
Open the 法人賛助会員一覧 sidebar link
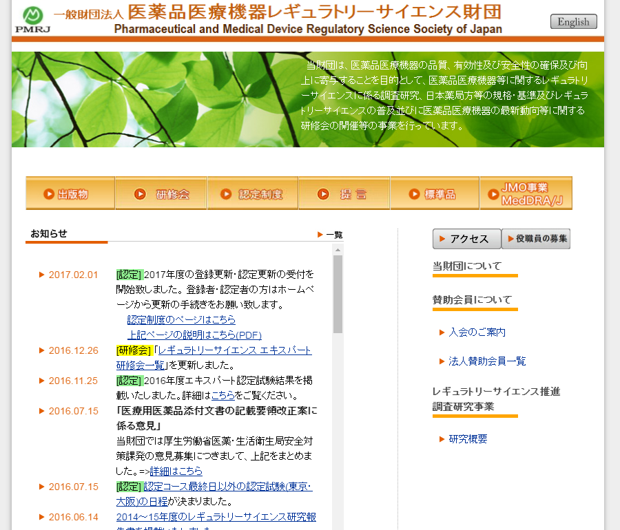(486, 361)
